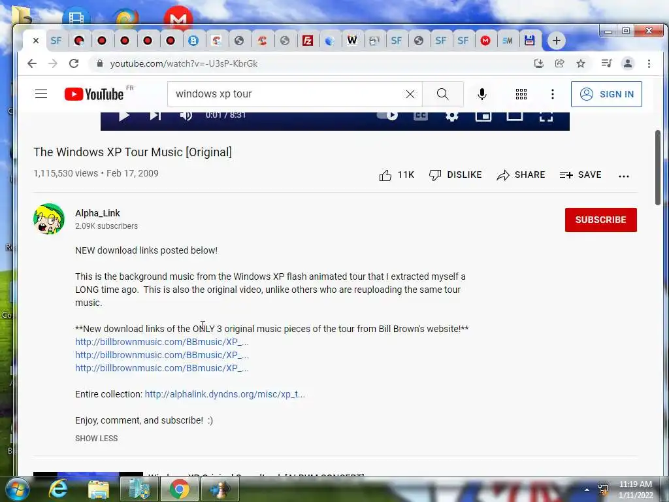
Task: Clear the search query with the X
Action: point(410,94)
